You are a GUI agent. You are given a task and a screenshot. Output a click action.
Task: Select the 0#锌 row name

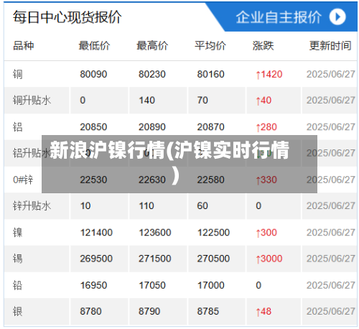click(x=23, y=180)
